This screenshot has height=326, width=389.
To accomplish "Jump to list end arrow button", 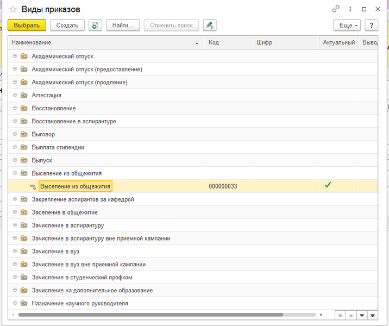I will [372, 315].
